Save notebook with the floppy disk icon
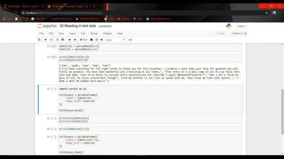This screenshot has width=284, height=159. pyautogui.click(x=39, y=40)
